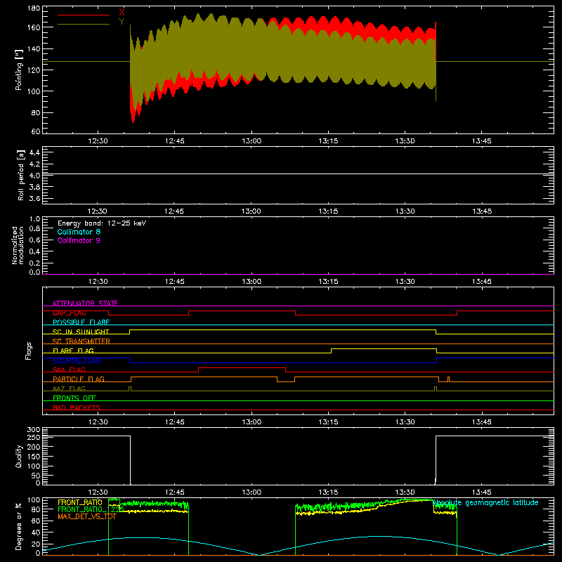Click the red X legend line sample
Viewport: 562px width, 562px height.
(84, 15)
